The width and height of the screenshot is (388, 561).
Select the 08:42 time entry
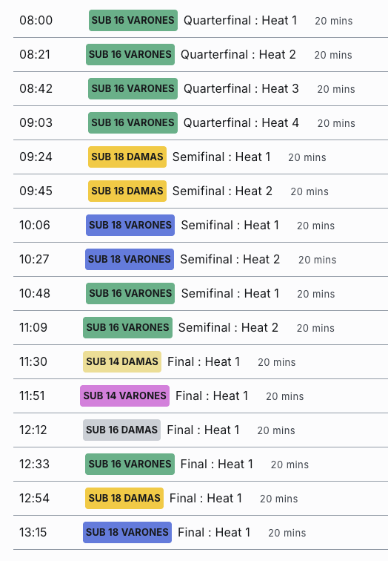(x=36, y=89)
